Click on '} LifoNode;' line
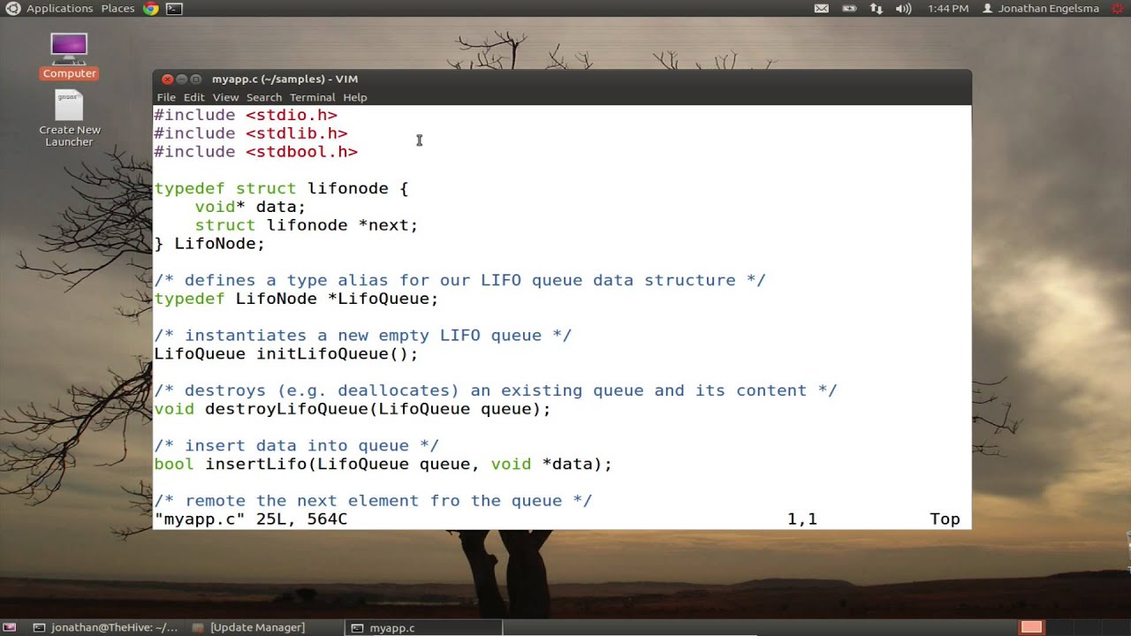This screenshot has width=1131, height=636. tap(209, 244)
